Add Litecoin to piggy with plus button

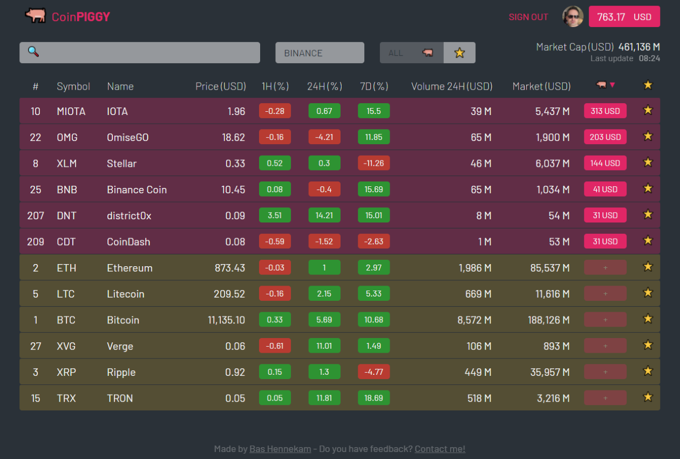click(605, 294)
